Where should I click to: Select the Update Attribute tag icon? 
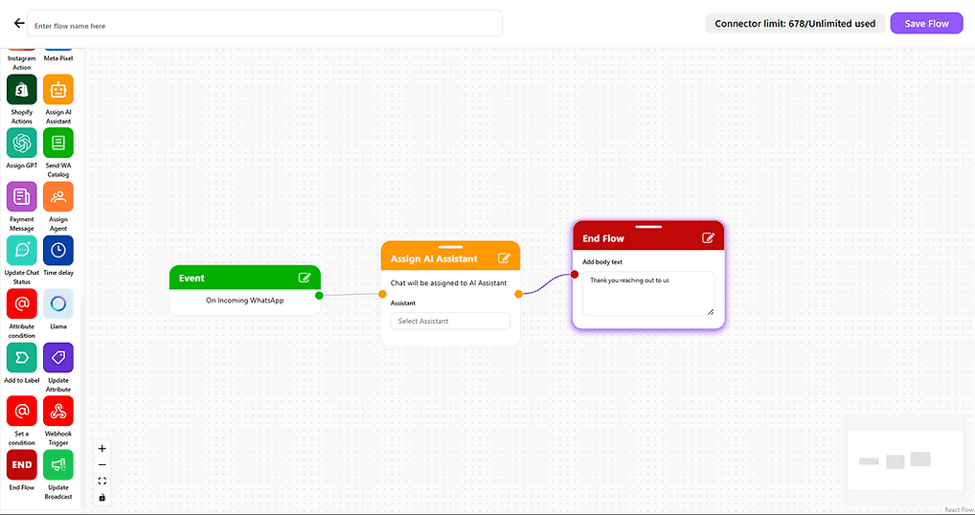[58, 357]
